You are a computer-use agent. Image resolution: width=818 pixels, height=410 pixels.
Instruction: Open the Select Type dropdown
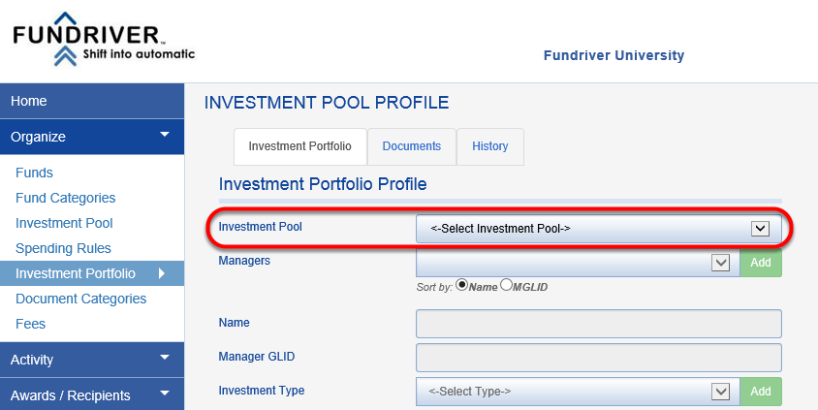tap(578, 392)
